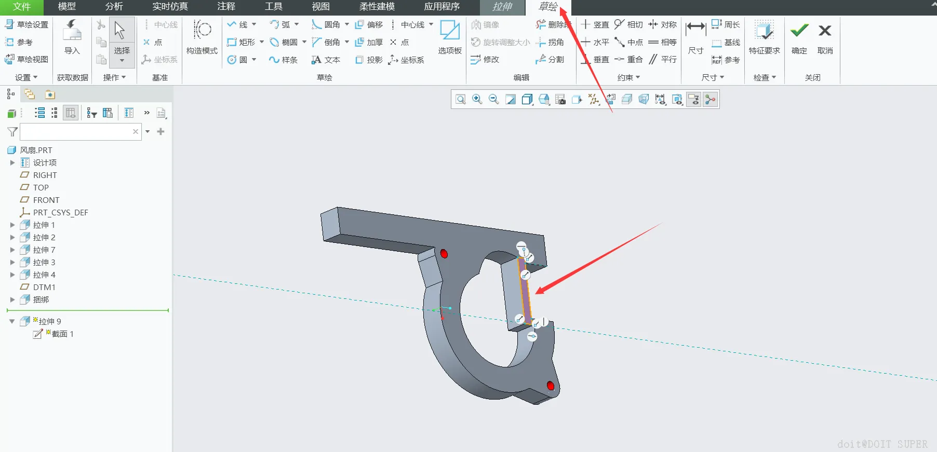Create a Dimension (尺寸)
Screen dimensions: 937x452
695,37
